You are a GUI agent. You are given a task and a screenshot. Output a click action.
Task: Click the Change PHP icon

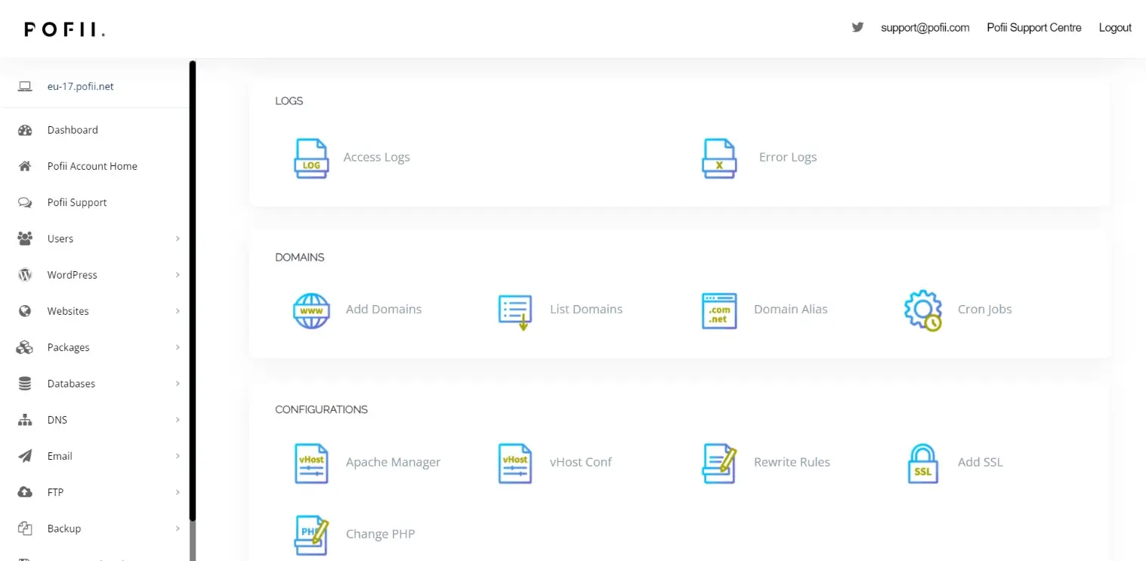[x=311, y=535]
